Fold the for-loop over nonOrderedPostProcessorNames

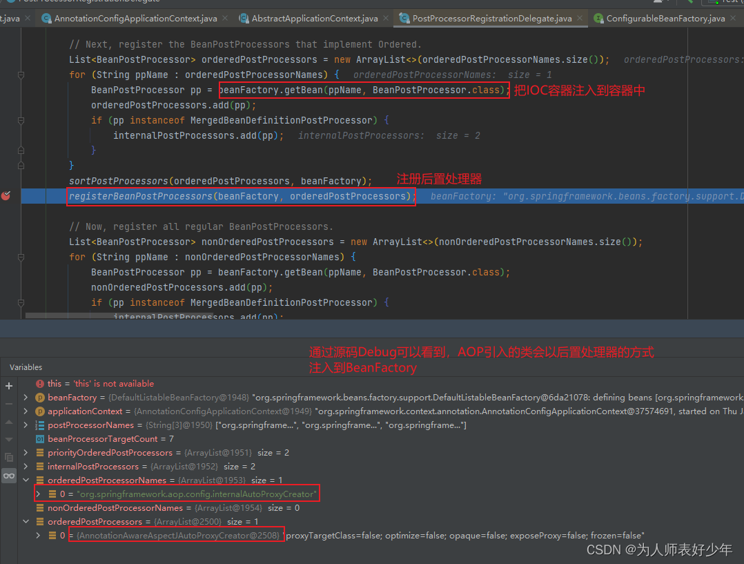(x=21, y=257)
